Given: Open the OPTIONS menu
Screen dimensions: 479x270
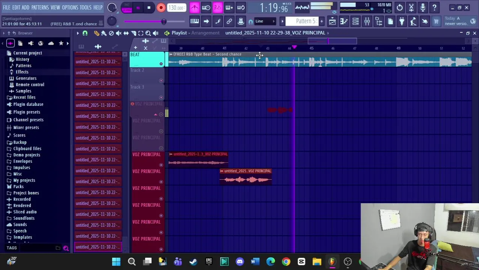Looking at the screenshot, I should click(70, 7).
